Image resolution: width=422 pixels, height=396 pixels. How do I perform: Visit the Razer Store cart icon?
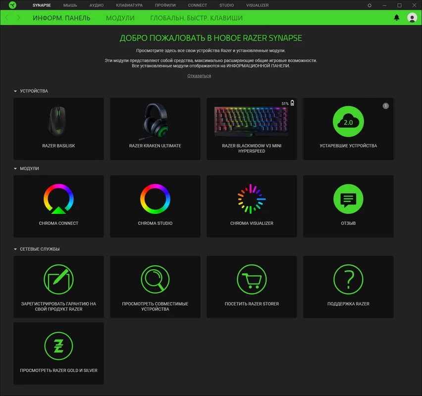pos(252,279)
